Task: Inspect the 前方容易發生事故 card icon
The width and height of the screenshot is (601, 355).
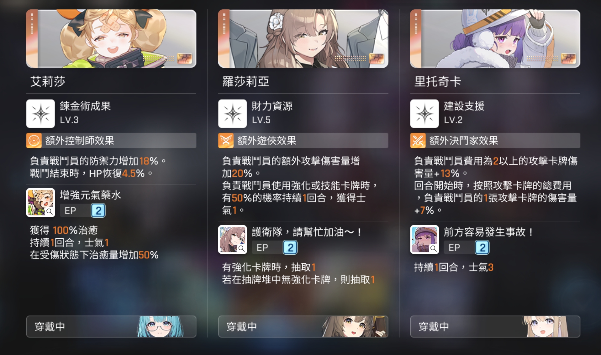Action: (424, 239)
